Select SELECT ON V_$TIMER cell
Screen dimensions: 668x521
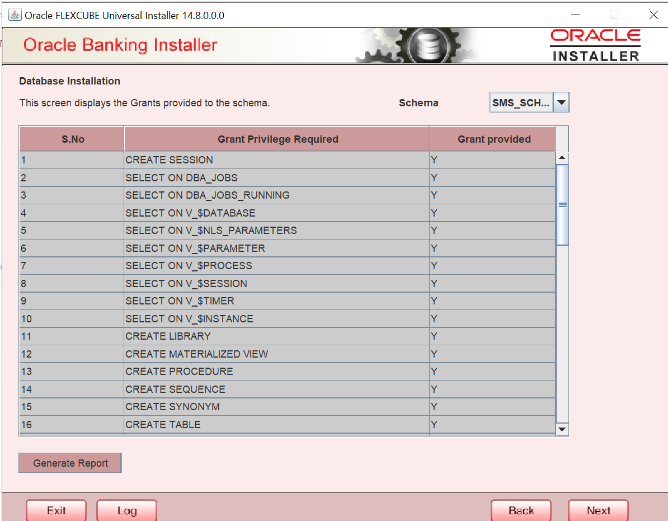[277, 301]
